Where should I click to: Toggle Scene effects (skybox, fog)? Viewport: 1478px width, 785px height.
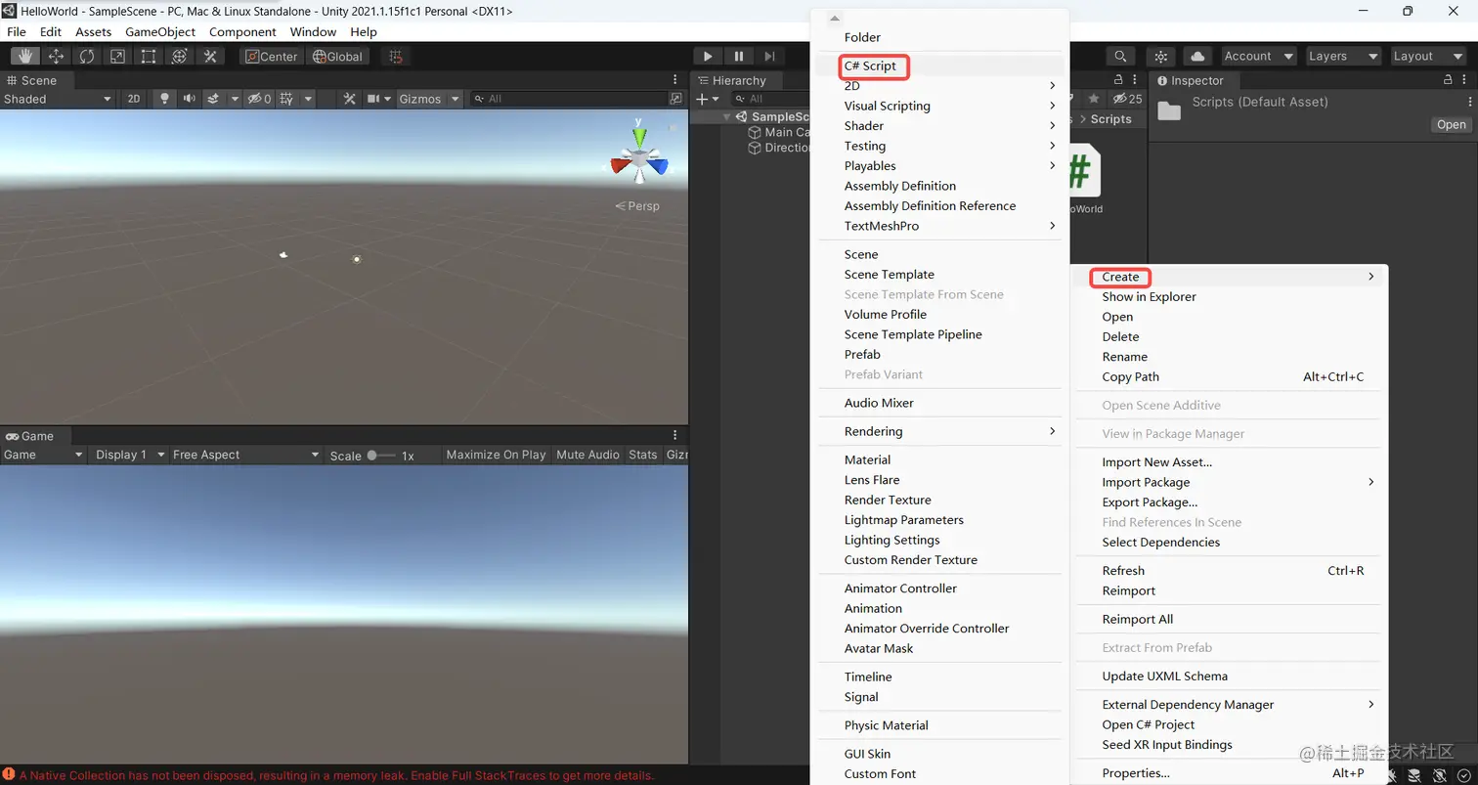pos(212,99)
